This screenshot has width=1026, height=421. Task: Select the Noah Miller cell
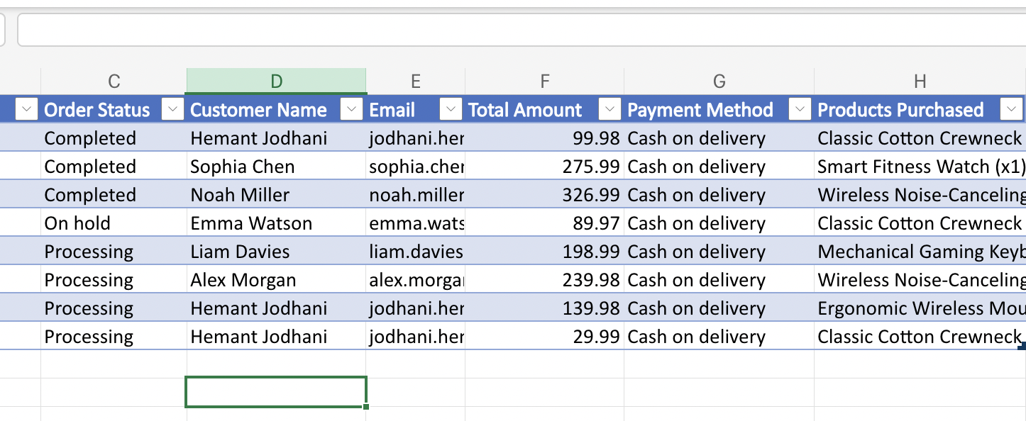pyautogui.click(x=276, y=195)
